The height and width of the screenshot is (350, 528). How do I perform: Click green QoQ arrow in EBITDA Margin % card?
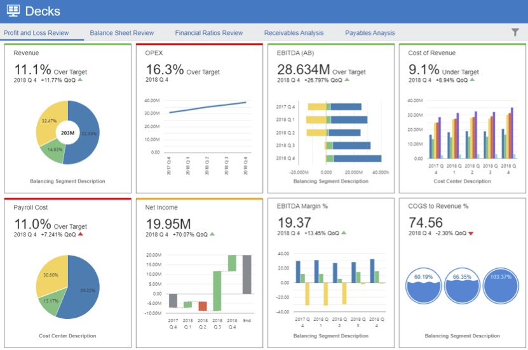(x=344, y=233)
